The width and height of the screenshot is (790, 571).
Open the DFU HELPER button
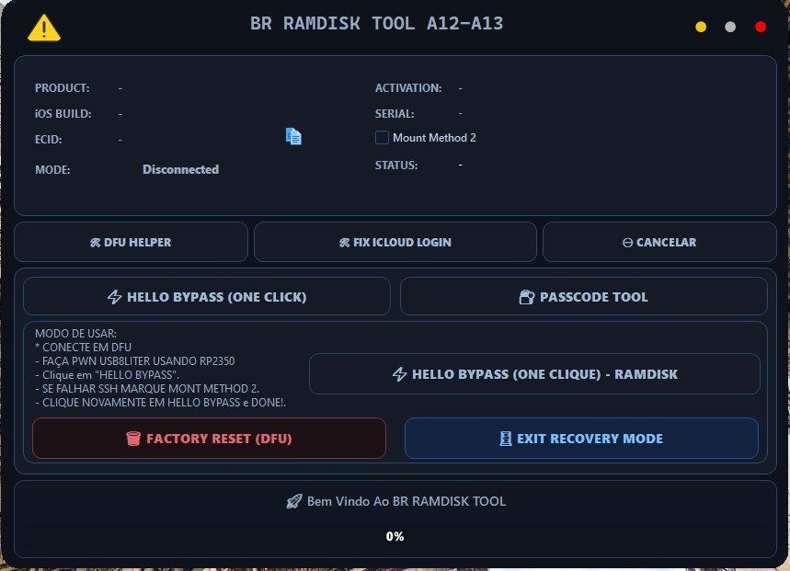pyautogui.click(x=131, y=242)
